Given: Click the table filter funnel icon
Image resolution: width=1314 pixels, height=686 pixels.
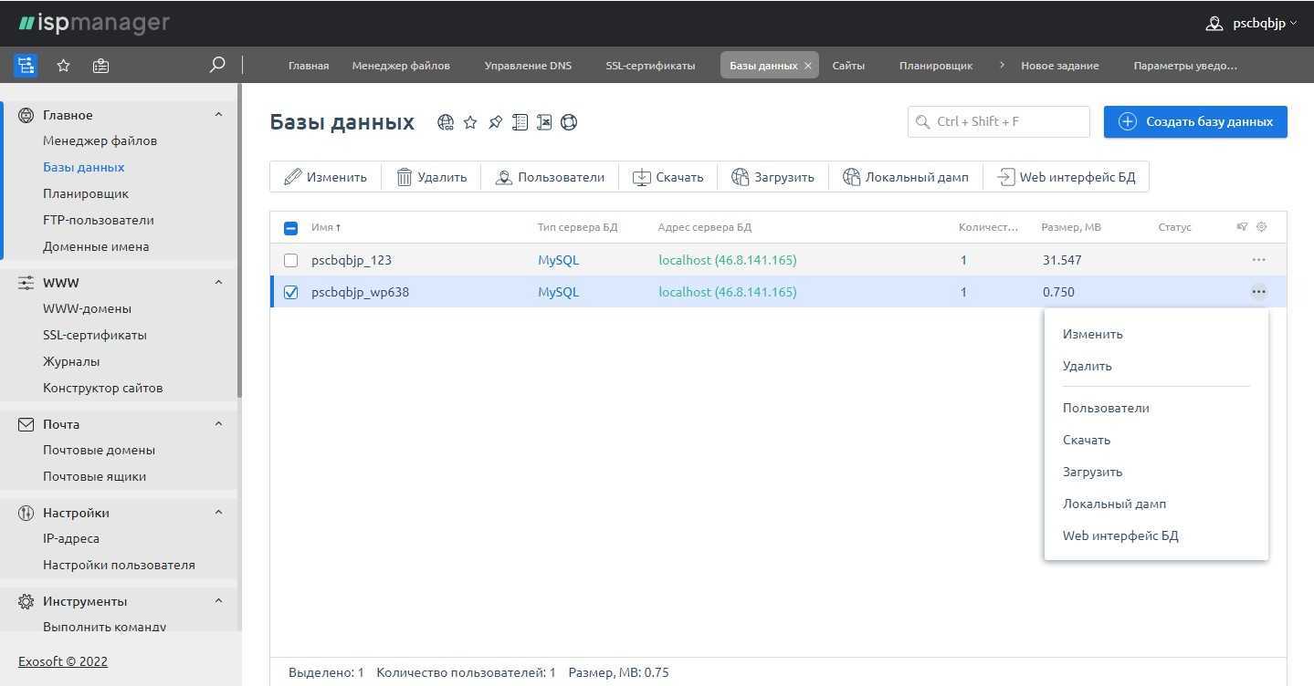Looking at the screenshot, I should (x=1242, y=227).
